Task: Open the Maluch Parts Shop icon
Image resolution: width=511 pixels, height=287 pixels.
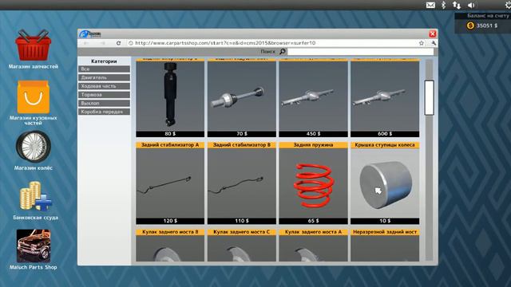Action: pyautogui.click(x=34, y=246)
